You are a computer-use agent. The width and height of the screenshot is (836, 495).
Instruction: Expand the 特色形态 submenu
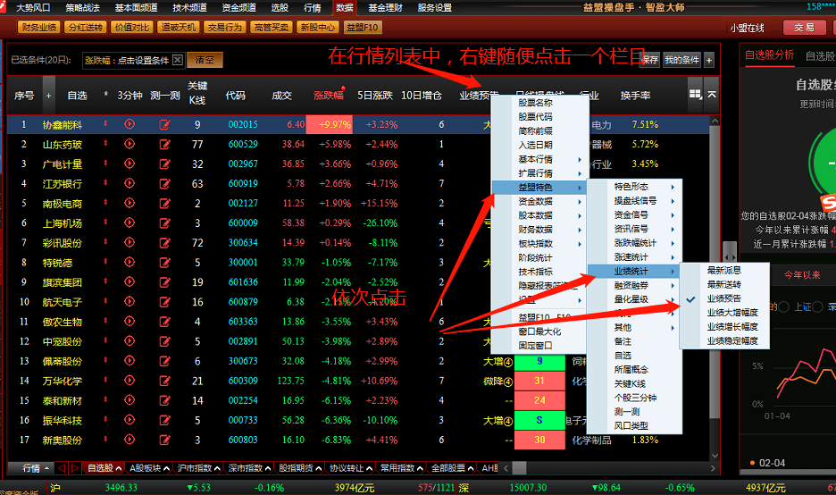pos(634,187)
